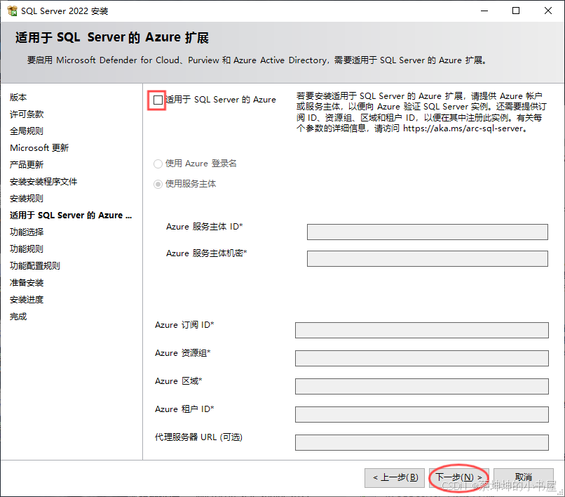Select the 版本 step in sidebar
Screen dimensions: 565x497
pos(18,97)
